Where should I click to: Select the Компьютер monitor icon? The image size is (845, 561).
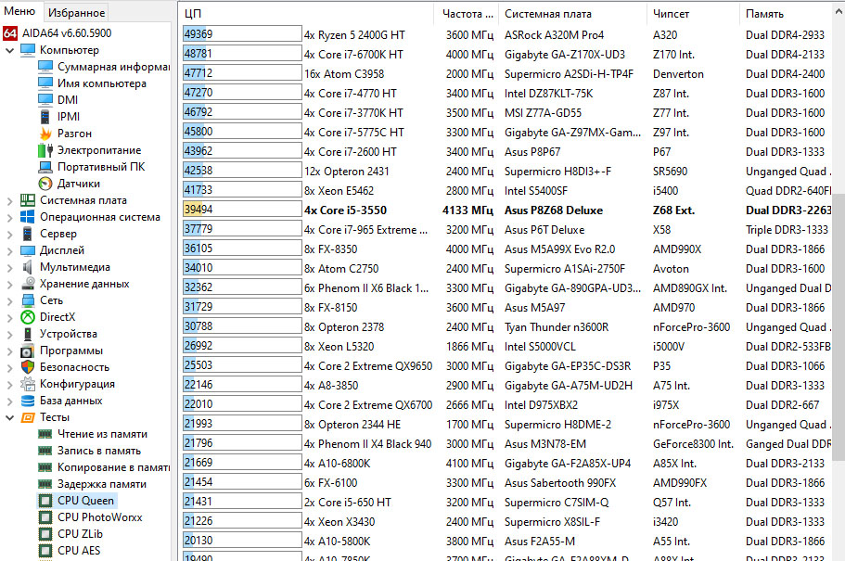28,50
